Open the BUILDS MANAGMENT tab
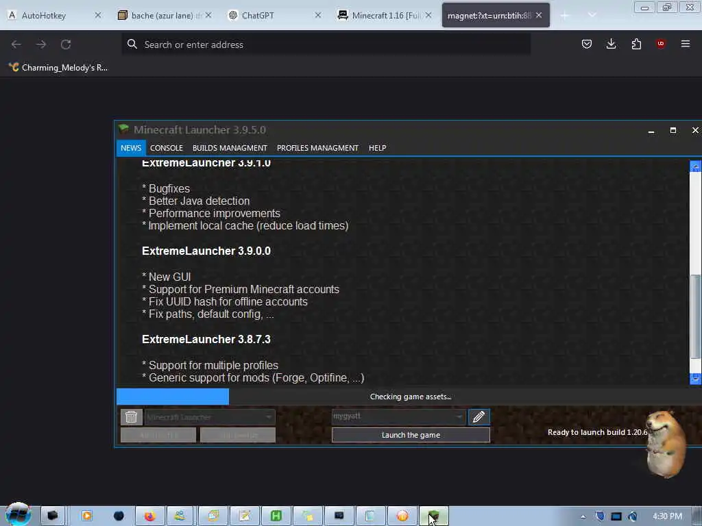The height and width of the screenshot is (526, 702). [230, 148]
